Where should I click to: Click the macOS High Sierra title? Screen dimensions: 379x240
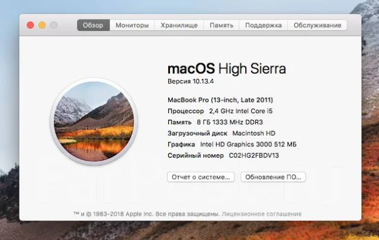[x=227, y=69]
